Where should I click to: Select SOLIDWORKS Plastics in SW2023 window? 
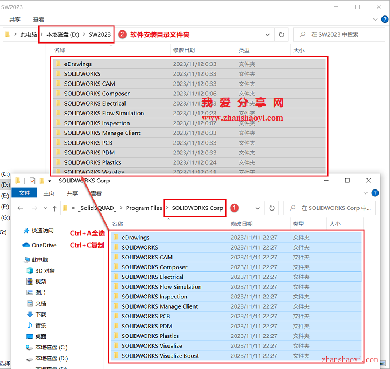point(189,162)
